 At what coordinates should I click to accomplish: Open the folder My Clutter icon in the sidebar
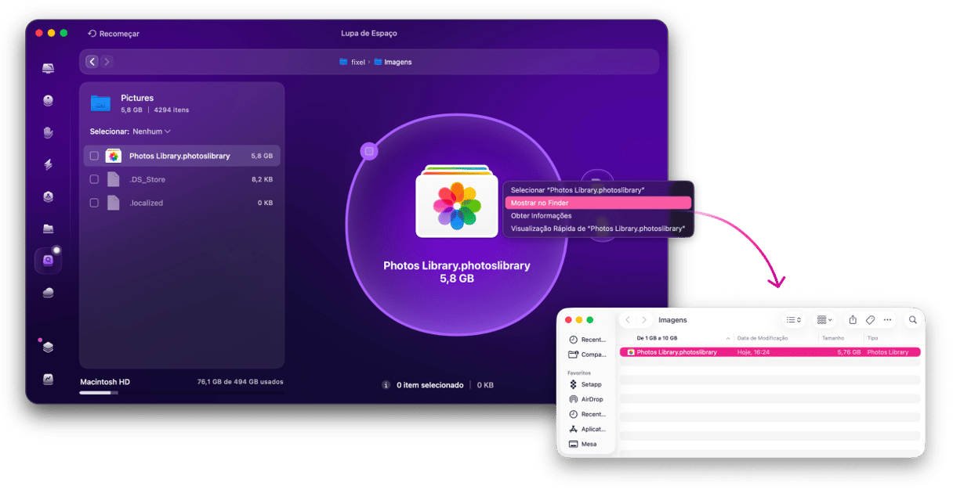[49, 229]
